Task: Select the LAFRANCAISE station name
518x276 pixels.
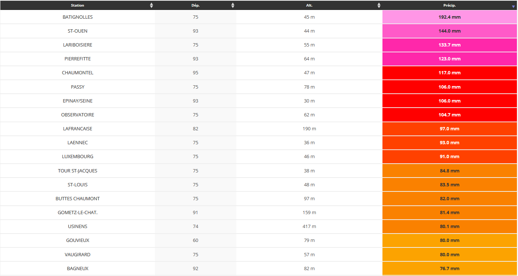Action: (x=78, y=129)
